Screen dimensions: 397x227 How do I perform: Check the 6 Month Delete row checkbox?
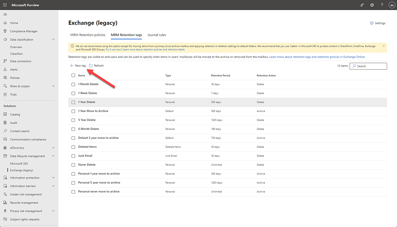click(x=73, y=129)
